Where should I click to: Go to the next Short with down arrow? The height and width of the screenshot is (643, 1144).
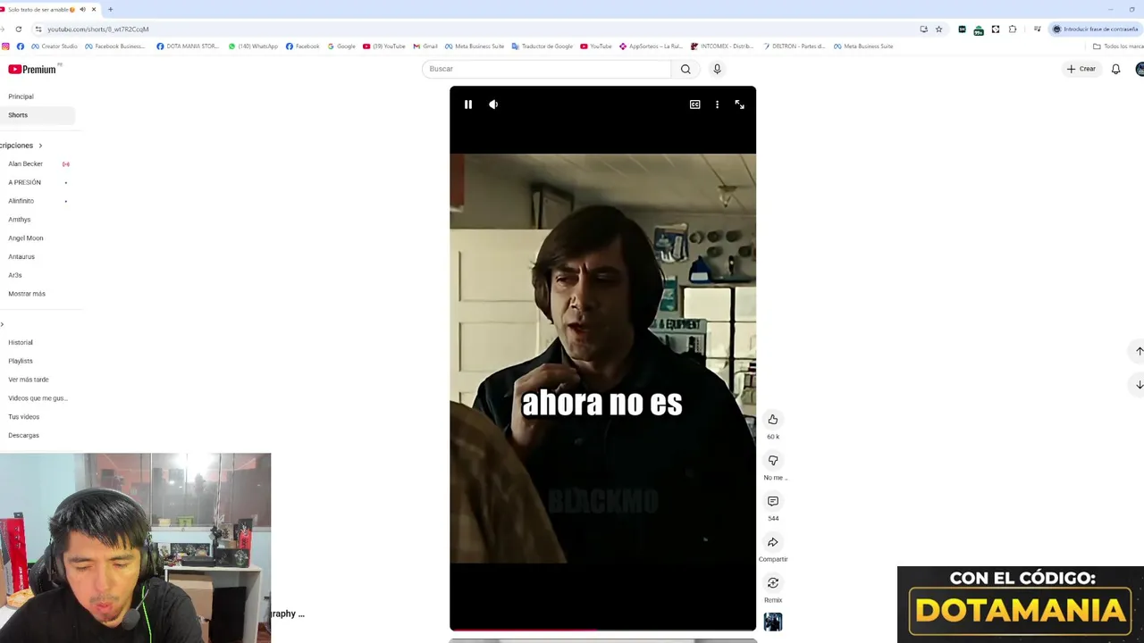1139,385
